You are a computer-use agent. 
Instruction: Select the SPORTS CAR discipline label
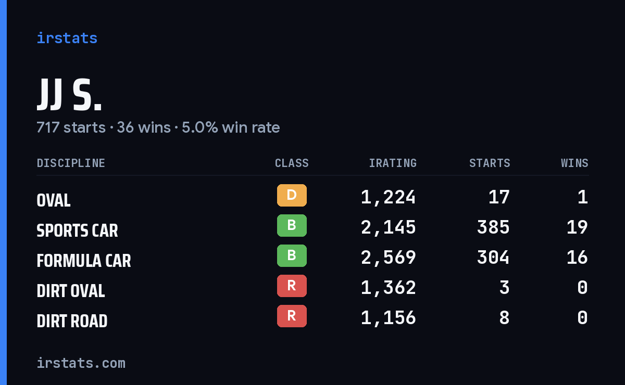click(77, 230)
